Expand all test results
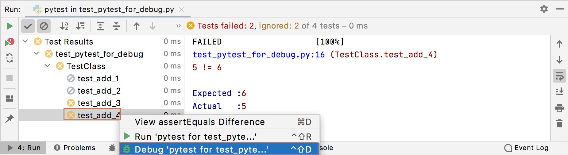This screenshot has height=155, width=568. pos(100,26)
